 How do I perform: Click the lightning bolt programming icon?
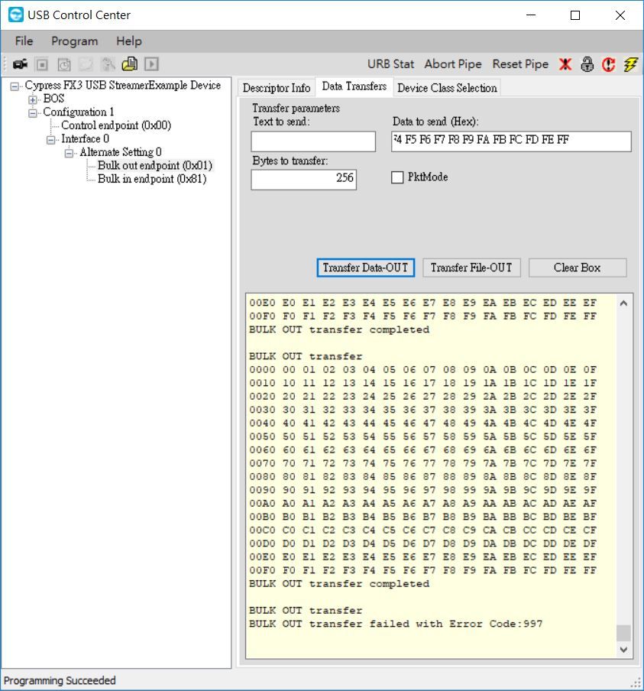[630, 64]
